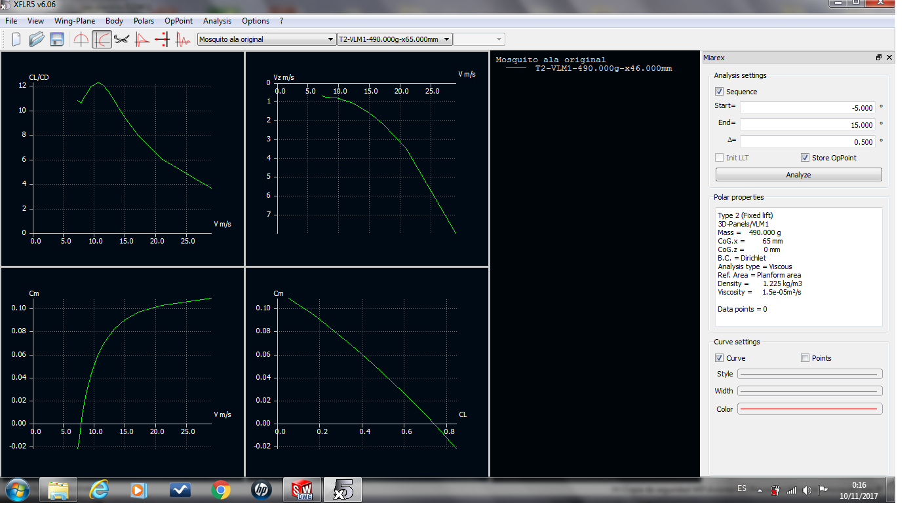This screenshot has height=529, width=911.
Task: Launch Internet Explorer from the taskbar
Action: click(x=99, y=490)
